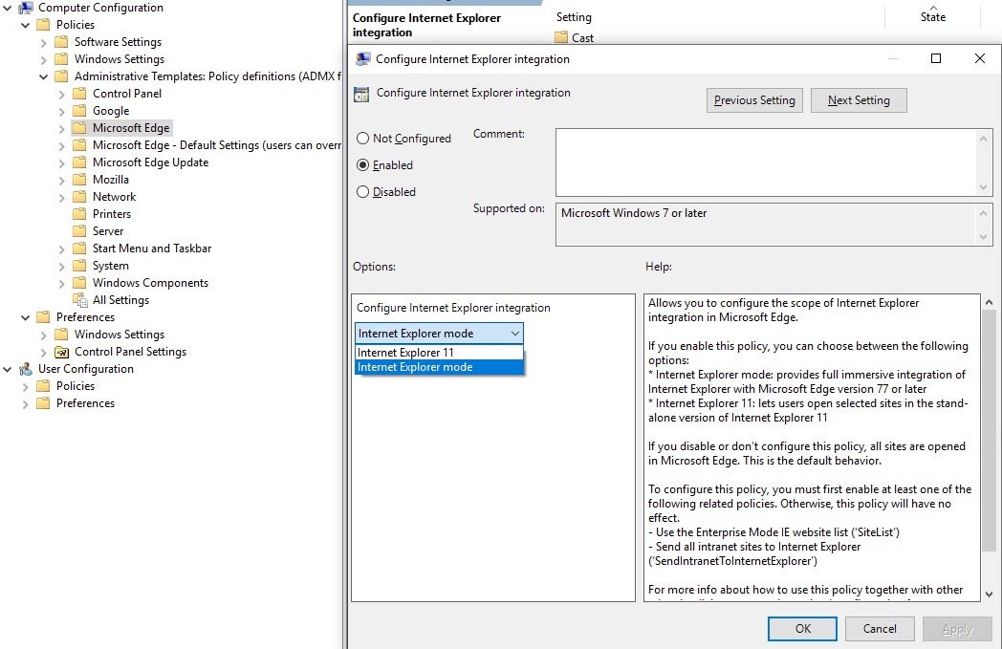
Task: Go to the Previous Setting
Action: click(754, 100)
